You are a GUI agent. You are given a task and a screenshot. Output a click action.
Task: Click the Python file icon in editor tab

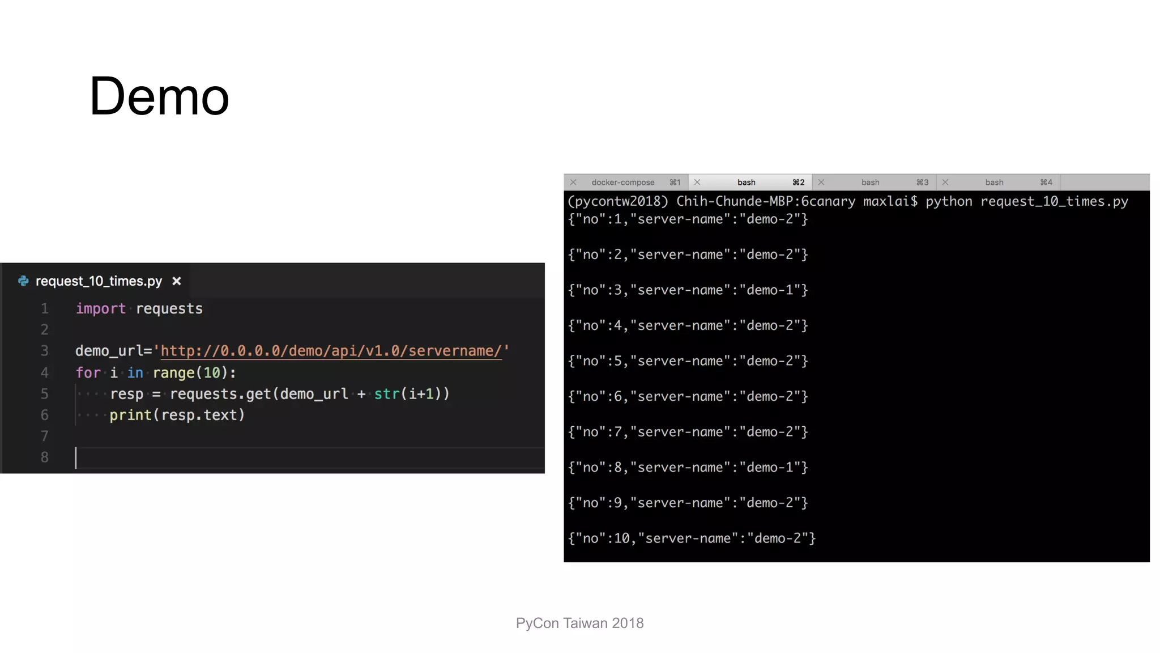pos(23,281)
